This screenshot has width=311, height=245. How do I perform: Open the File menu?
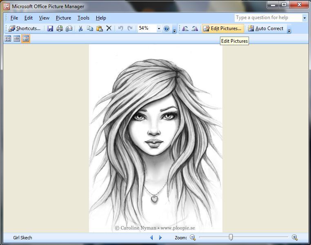[14, 18]
